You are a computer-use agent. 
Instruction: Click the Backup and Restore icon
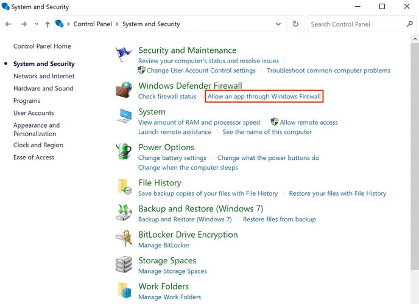click(x=124, y=213)
